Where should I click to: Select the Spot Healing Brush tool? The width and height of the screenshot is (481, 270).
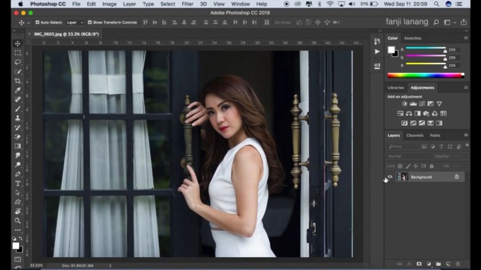pyautogui.click(x=18, y=100)
